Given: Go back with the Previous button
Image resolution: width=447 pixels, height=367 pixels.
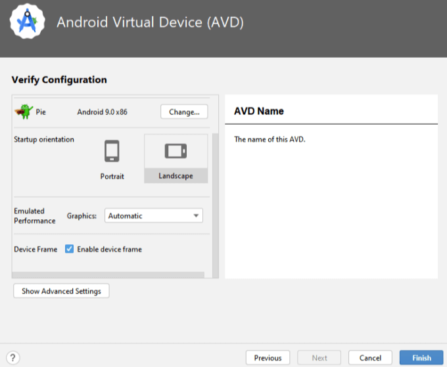Looking at the screenshot, I should click(268, 358).
